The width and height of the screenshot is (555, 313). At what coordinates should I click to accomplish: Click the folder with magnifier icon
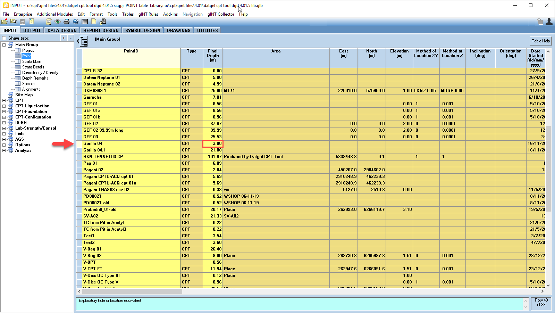(14, 22)
